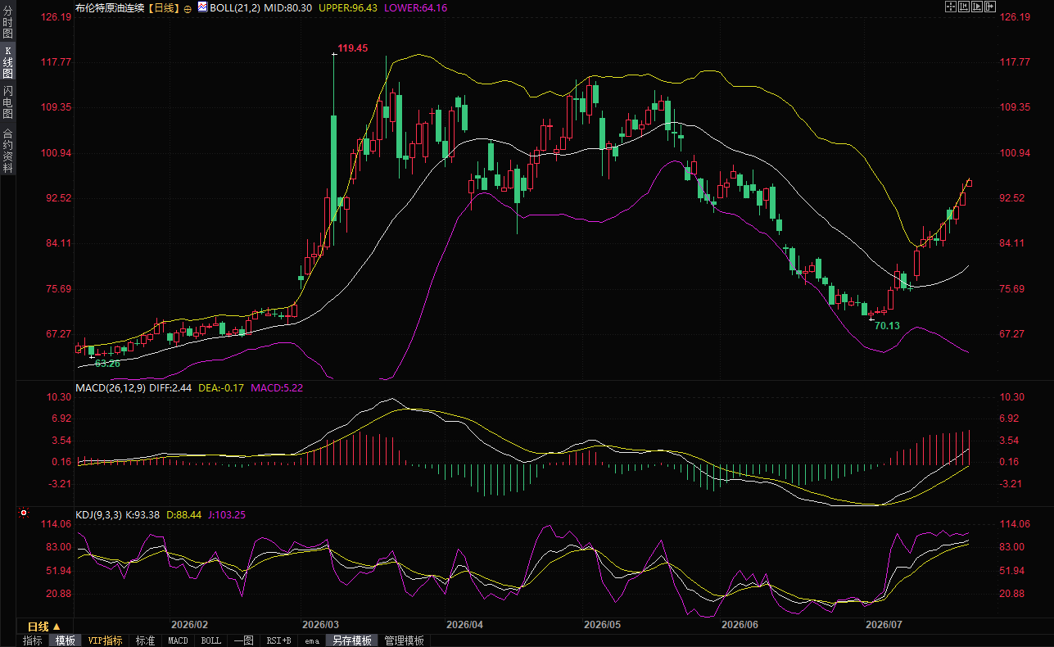Apply the RSI+B template

point(278,640)
